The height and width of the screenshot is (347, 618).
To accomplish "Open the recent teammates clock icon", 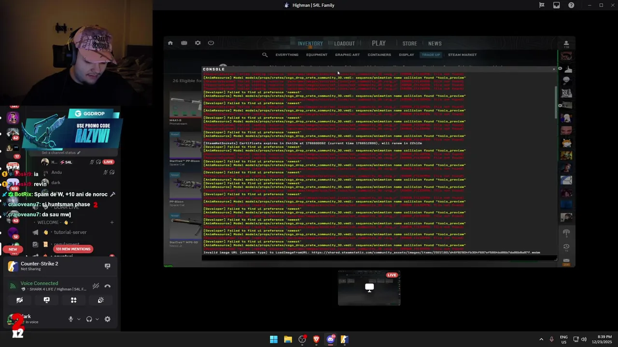I will (566, 247).
